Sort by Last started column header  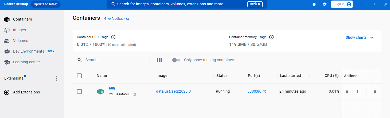click(x=290, y=76)
